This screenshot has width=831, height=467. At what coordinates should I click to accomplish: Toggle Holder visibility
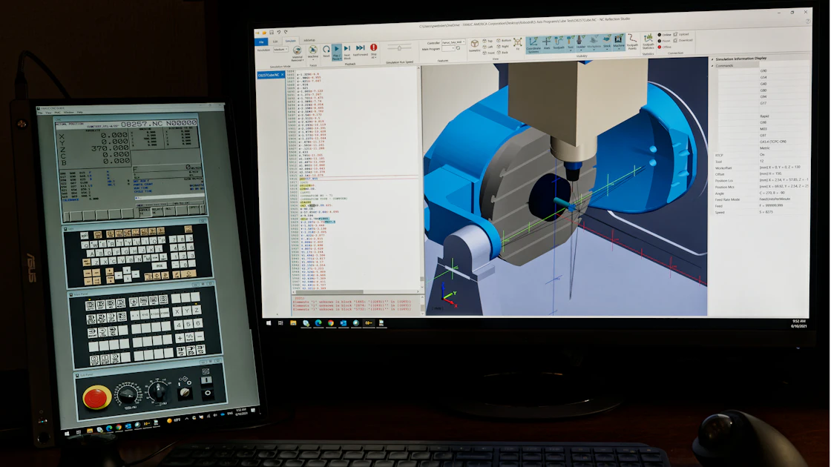coord(581,44)
